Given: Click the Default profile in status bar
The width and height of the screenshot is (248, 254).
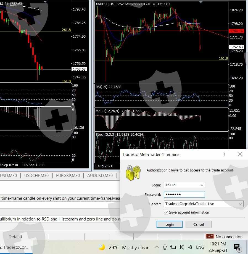Looking at the screenshot, I should [15, 237].
